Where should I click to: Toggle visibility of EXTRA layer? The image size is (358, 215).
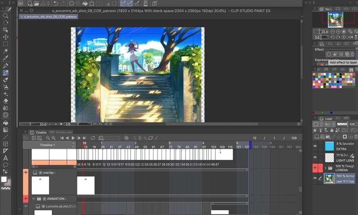click(315, 146)
